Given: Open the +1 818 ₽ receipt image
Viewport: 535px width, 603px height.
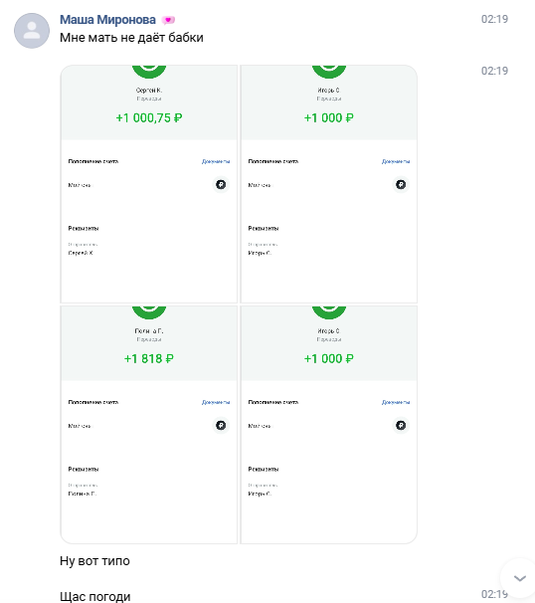Looking at the screenshot, I should click(149, 425).
